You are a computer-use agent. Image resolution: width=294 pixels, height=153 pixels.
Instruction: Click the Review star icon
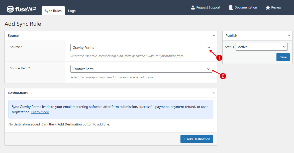268,8
